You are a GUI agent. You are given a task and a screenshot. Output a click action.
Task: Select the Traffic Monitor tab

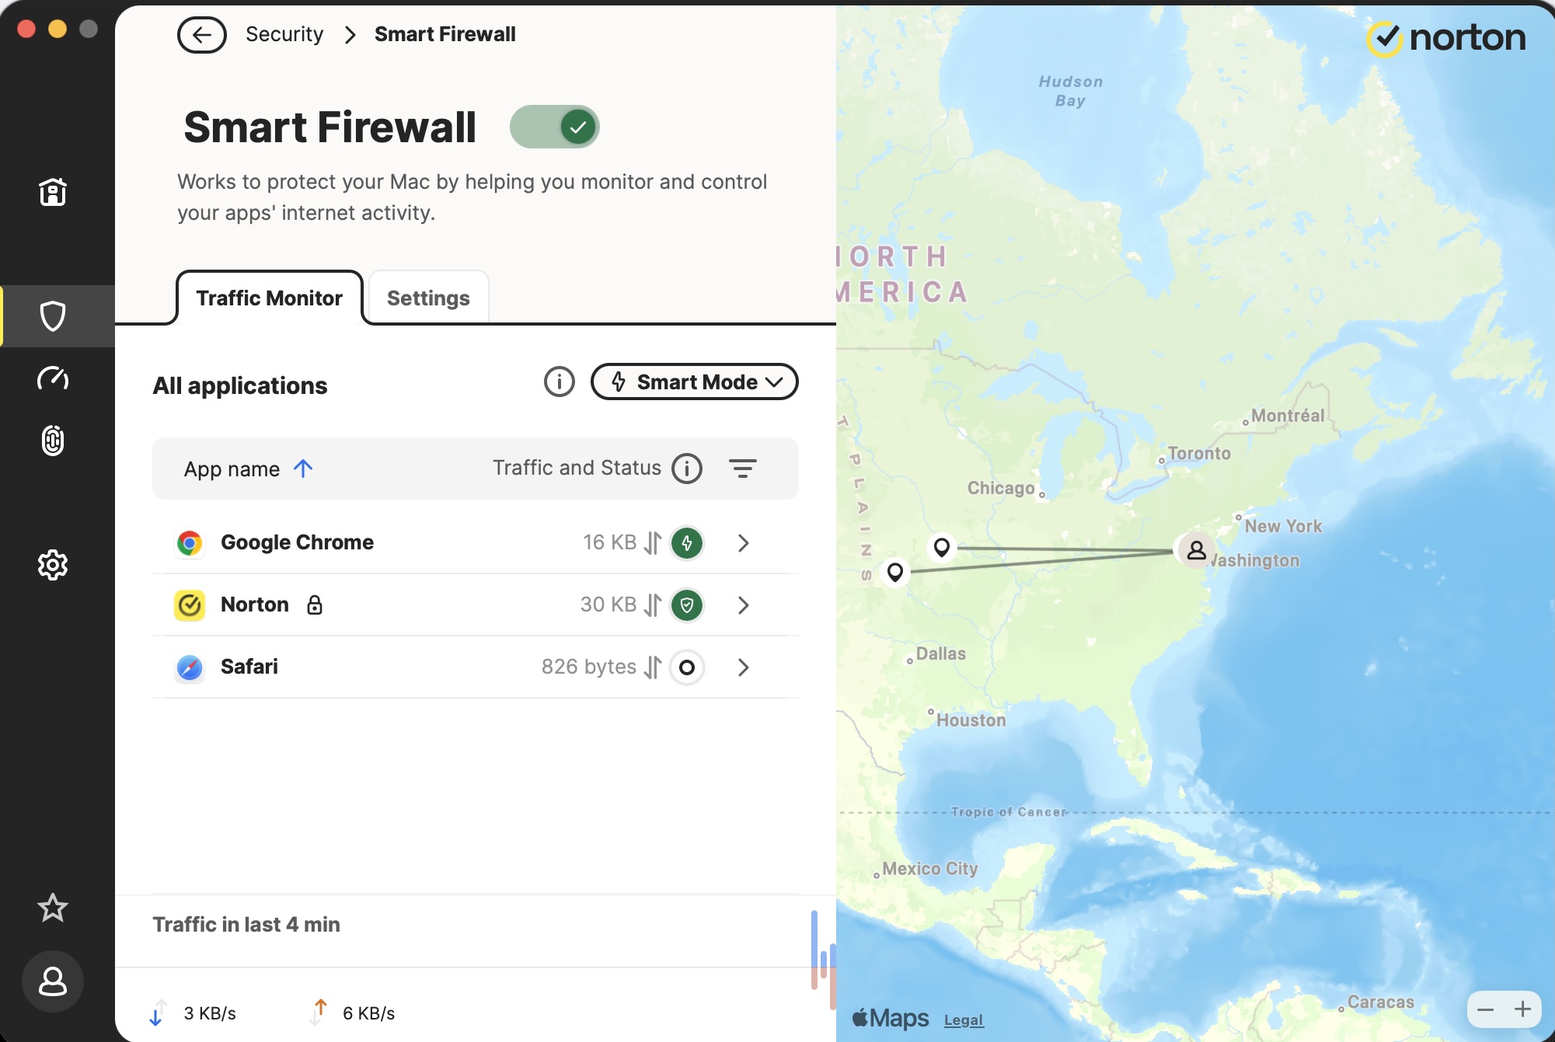269,298
